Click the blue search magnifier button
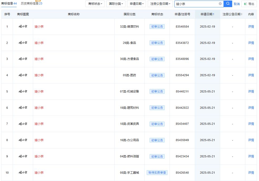259x181 pixels. point(228,4)
